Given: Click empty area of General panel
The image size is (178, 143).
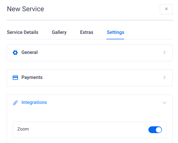Looking at the screenshot, I should 100,53.
